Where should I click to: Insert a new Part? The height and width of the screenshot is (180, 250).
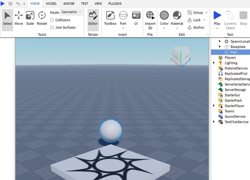pos(123,16)
